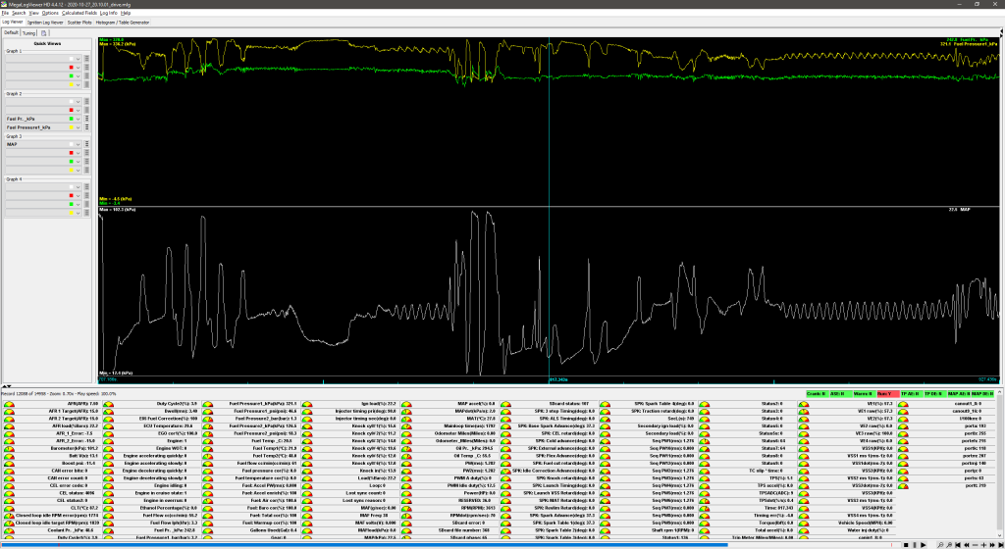
Task: Click gauge icon beside CLT(°C) value
Action: pyautogui.click(x=9, y=509)
